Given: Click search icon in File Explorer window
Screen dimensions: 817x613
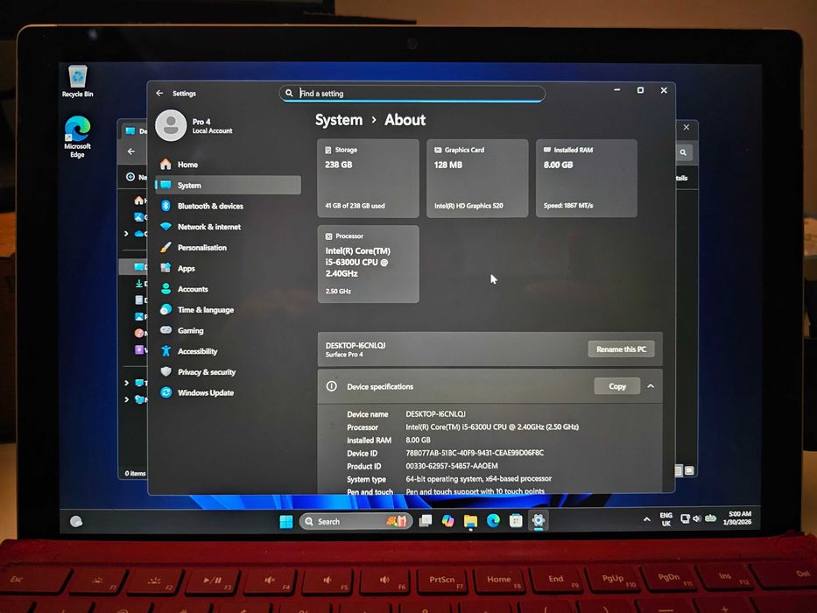Looking at the screenshot, I should tap(682, 152).
